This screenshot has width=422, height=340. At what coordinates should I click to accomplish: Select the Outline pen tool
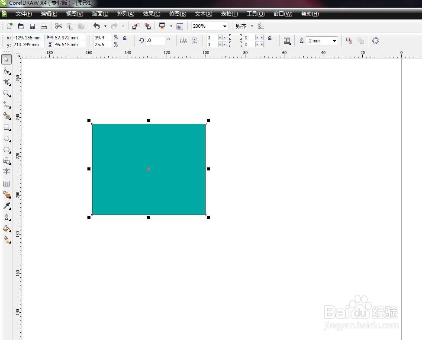pos(7,217)
